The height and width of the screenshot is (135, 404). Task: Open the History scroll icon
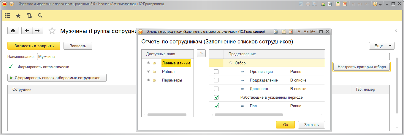[x=29, y=16]
